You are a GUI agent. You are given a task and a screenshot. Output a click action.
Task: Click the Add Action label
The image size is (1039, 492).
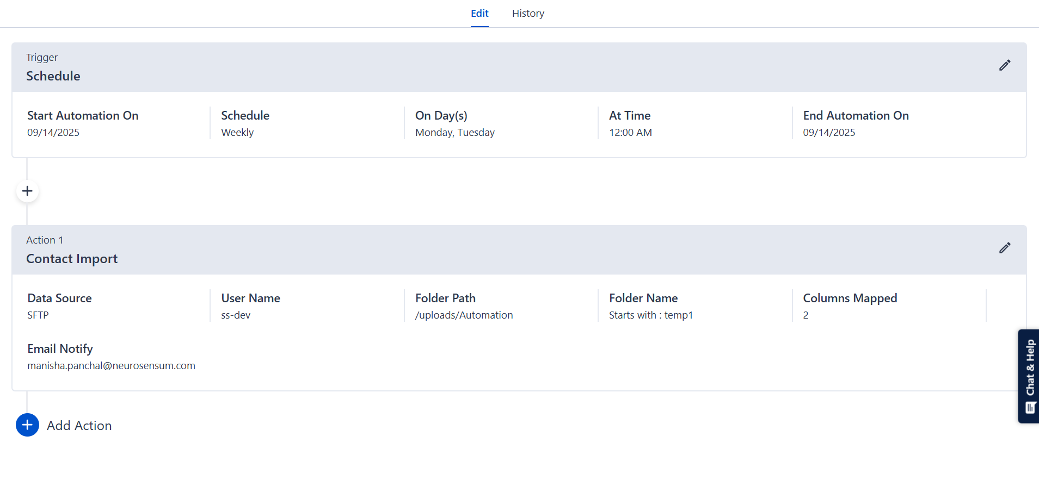(x=79, y=426)
